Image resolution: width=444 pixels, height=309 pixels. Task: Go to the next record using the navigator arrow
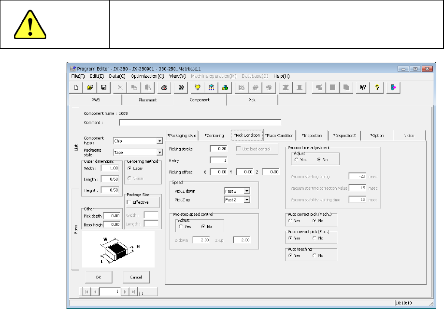pos(125,292)
